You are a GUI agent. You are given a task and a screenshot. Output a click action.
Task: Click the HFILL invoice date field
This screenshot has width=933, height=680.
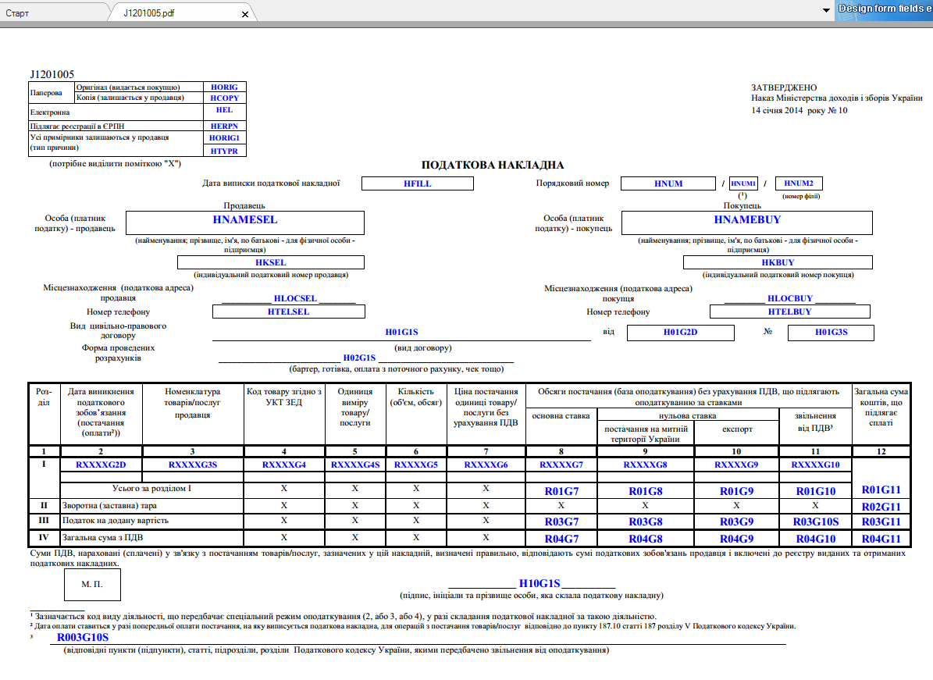[418, 183]
